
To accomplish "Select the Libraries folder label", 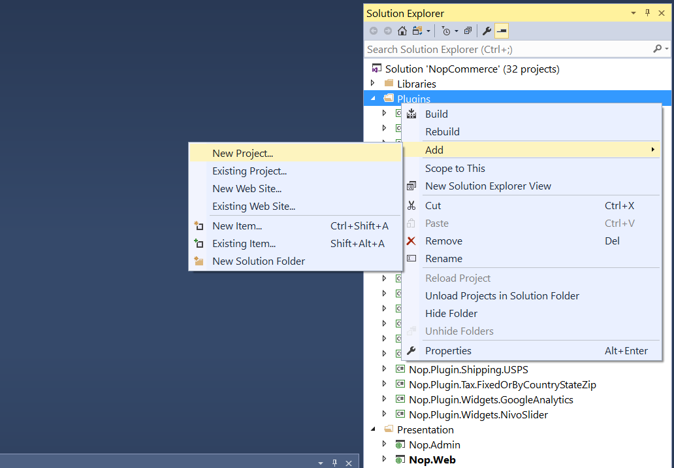I will tap(417, 84).
